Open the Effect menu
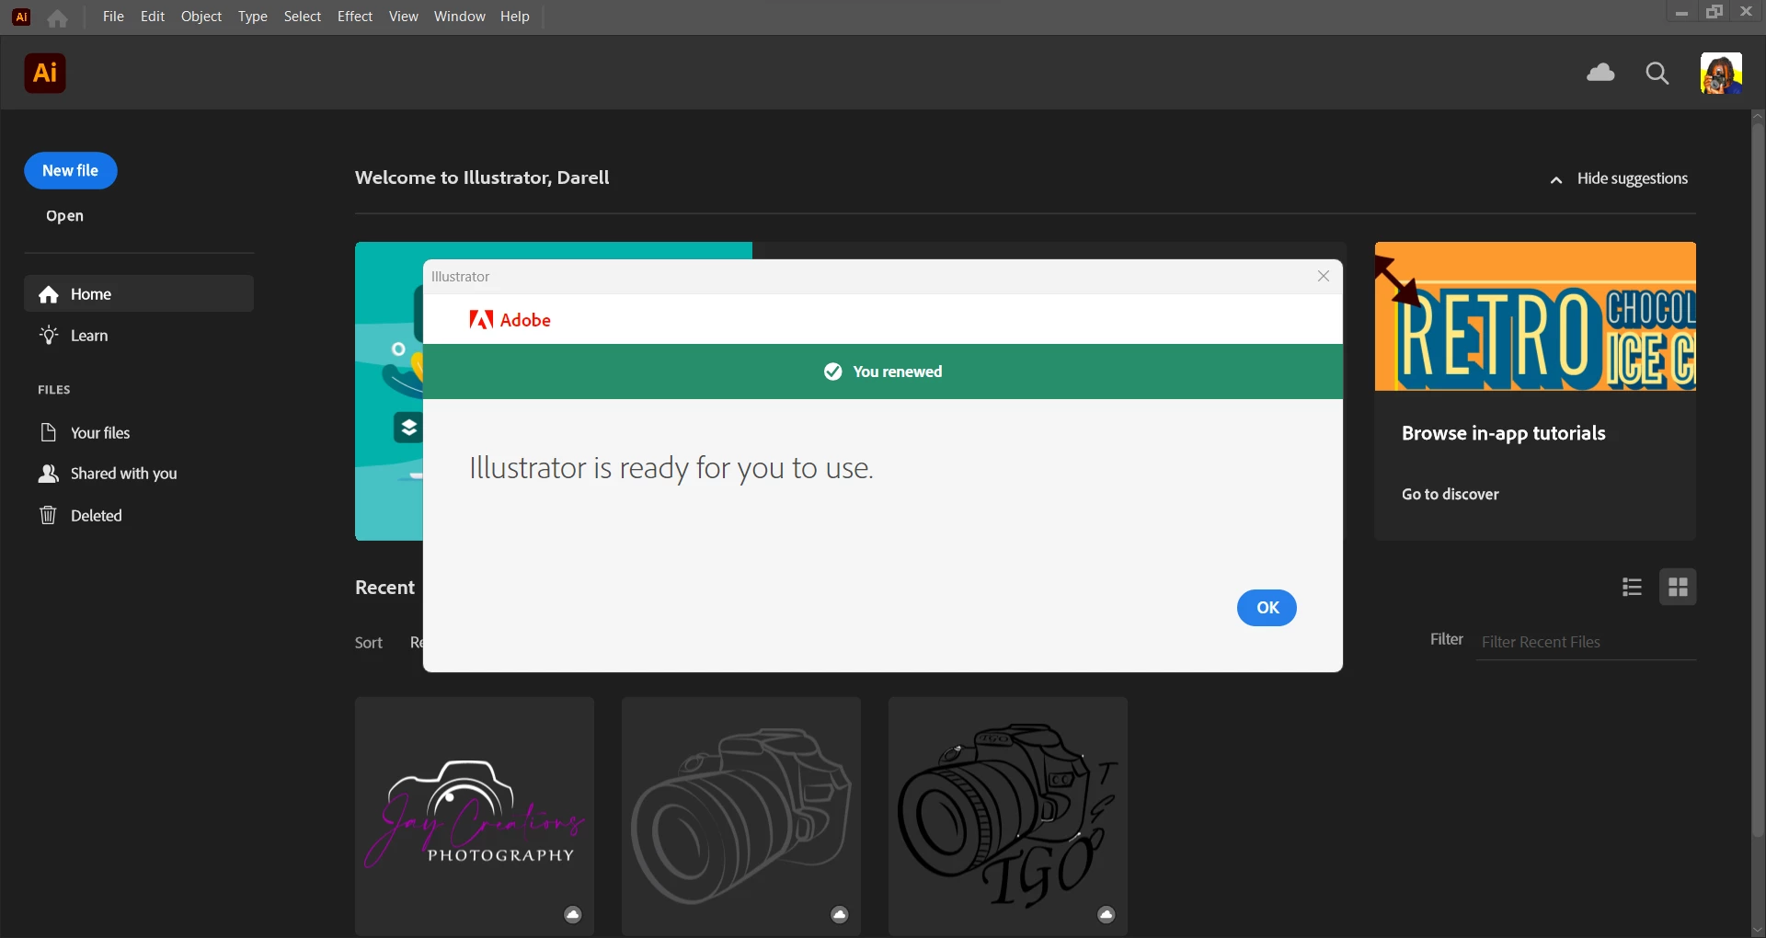The width and height of the screenshot is (1766, 938). (x=355, y=17)
